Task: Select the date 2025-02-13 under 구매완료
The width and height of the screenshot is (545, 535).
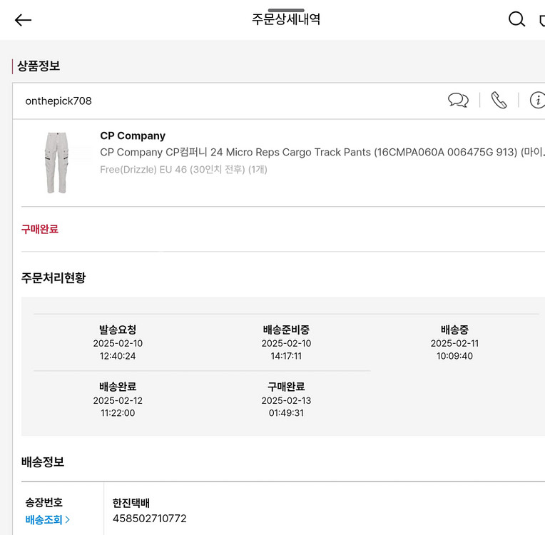Action: pos(286,400)
